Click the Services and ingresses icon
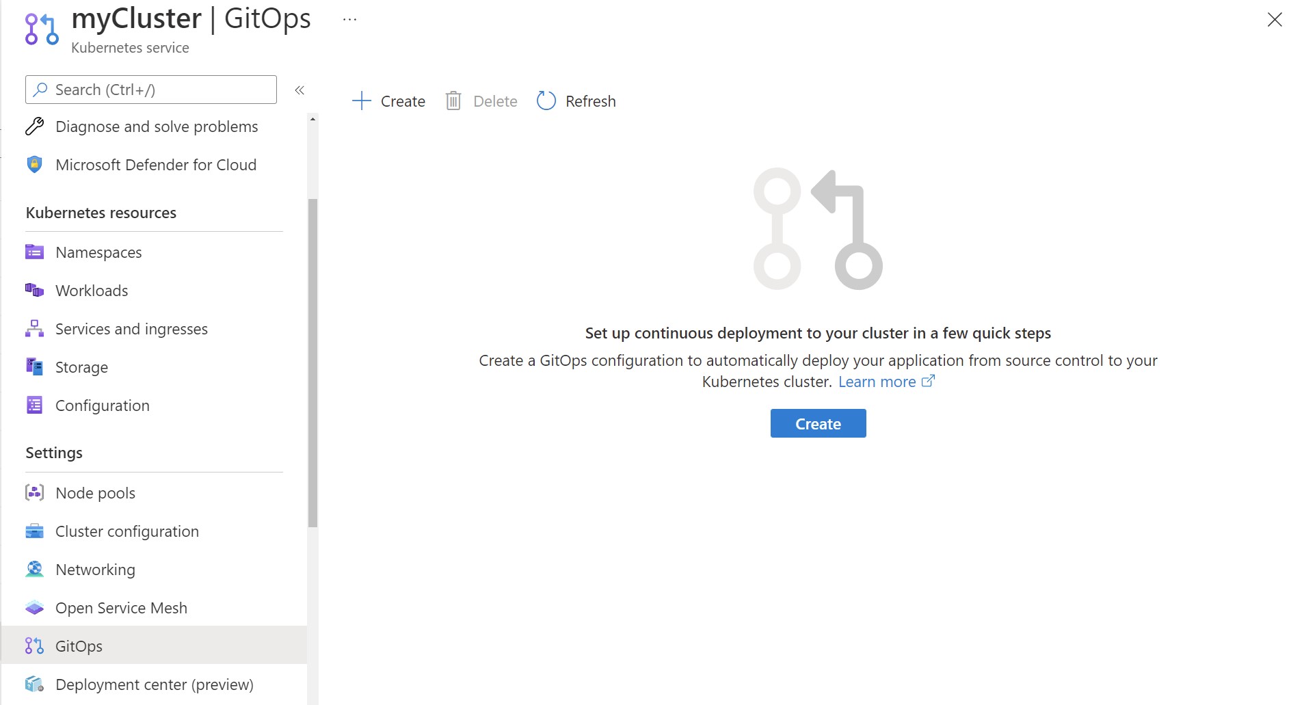1304x705 pixels. [x=34, y=329]
